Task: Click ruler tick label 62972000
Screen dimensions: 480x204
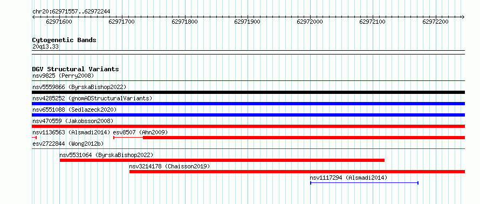Action: pos(310,22)
